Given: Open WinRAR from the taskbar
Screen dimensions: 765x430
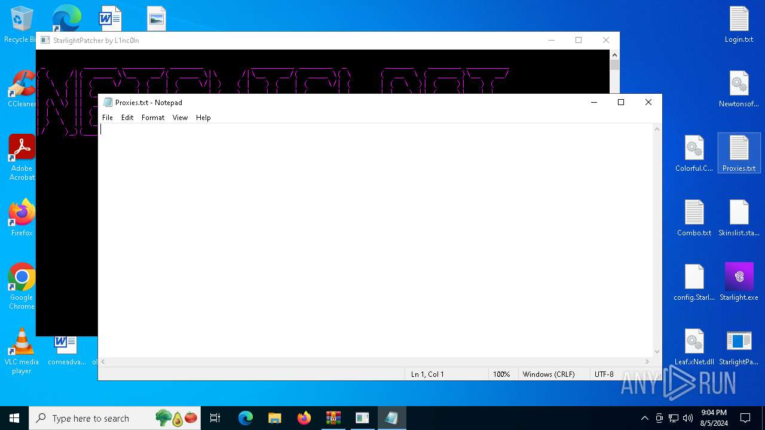Looking at the screenshot, I should [x=333, y=418].
